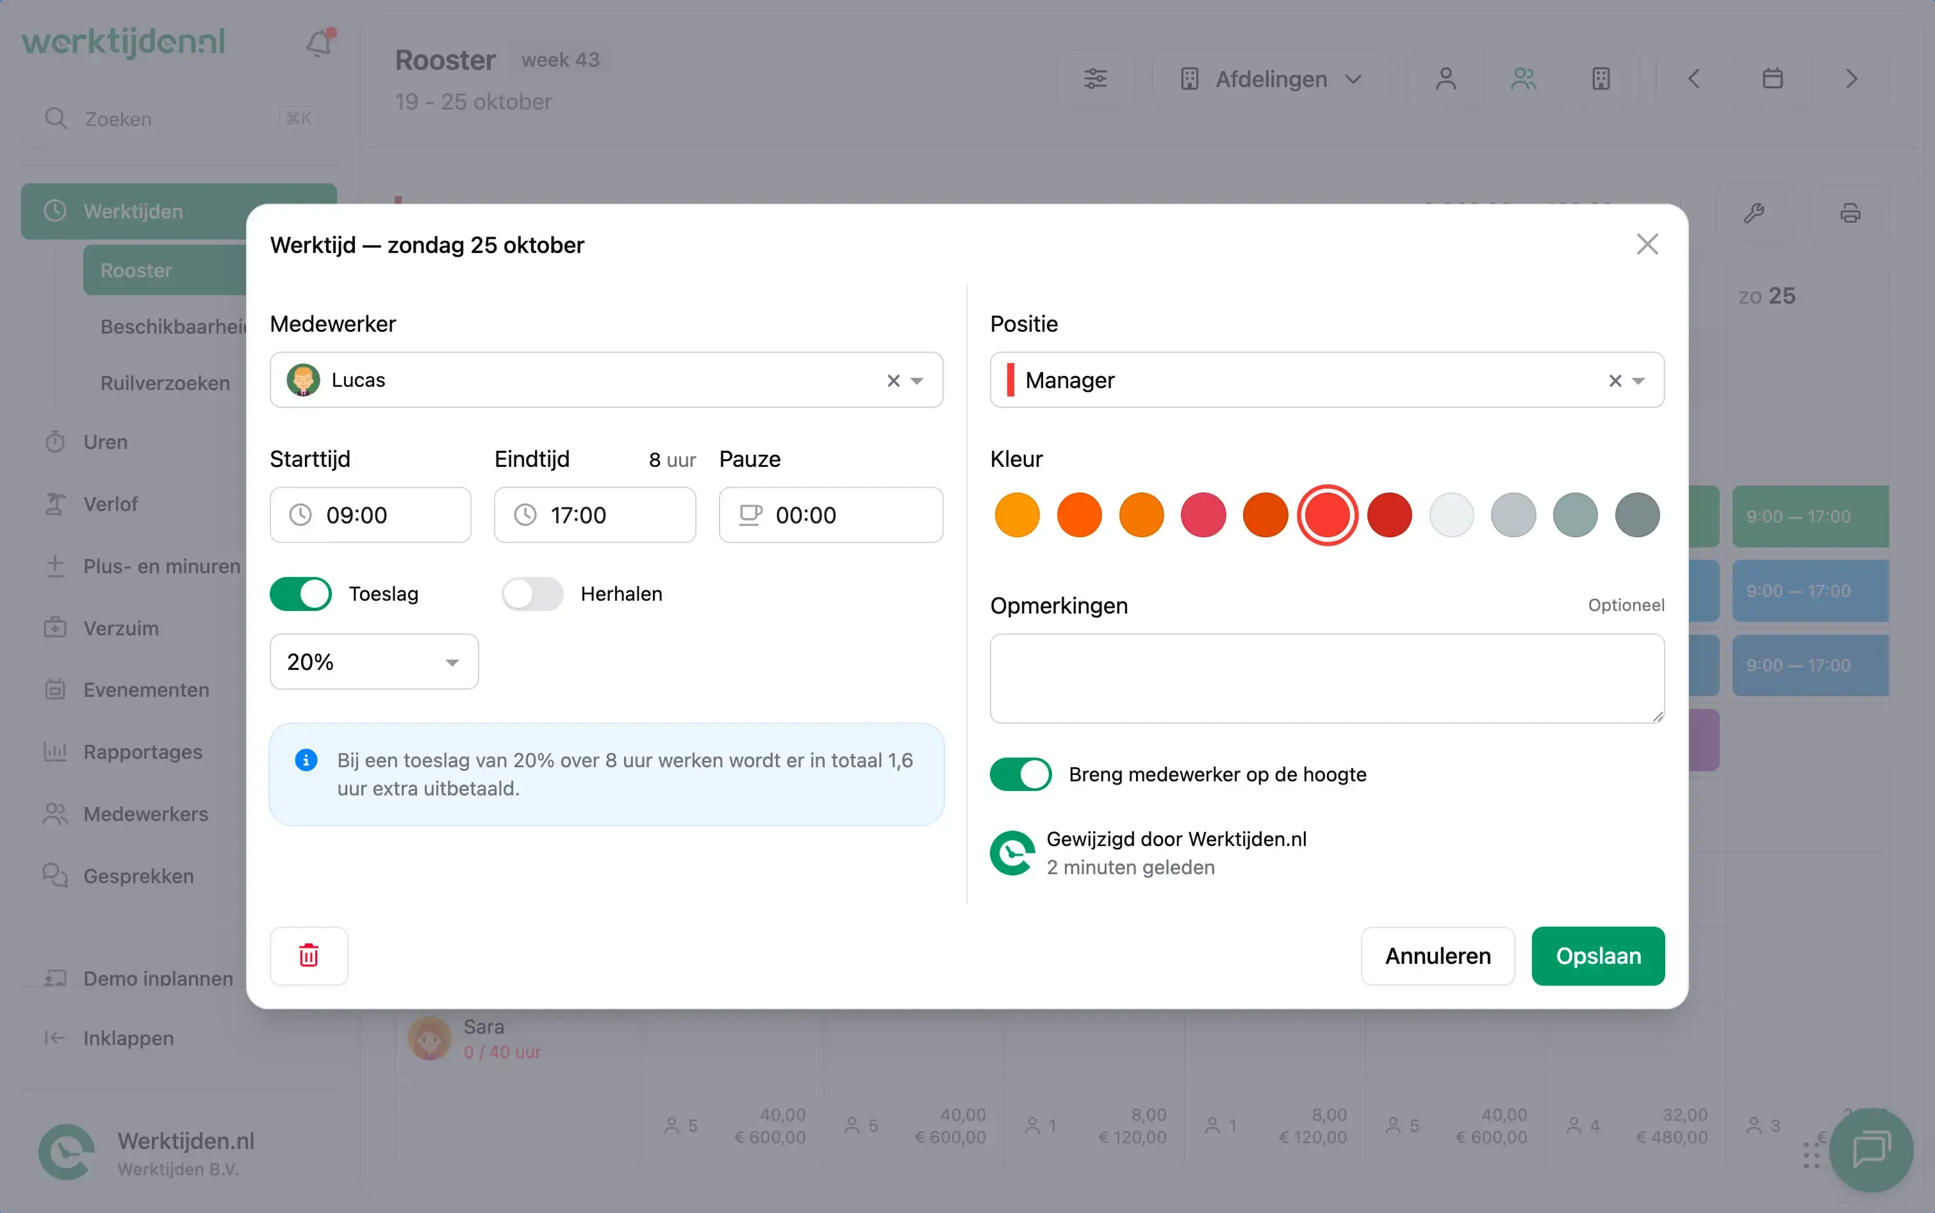Open the chat support bubble
This screenshot has width=1935, height=1213.
click(1871, 1150)
